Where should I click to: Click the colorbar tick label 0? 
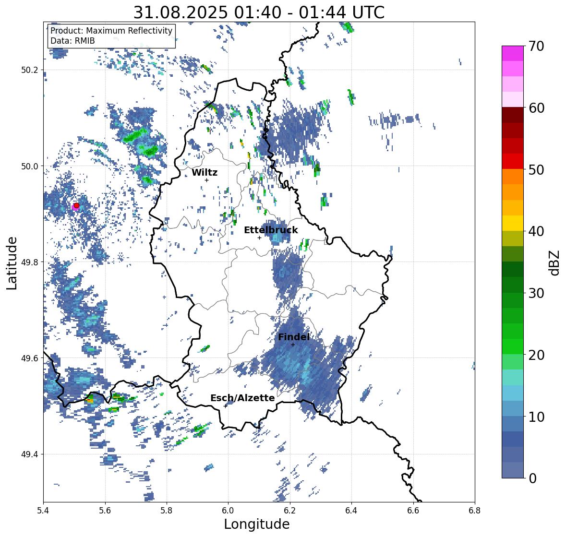(532, 478)
